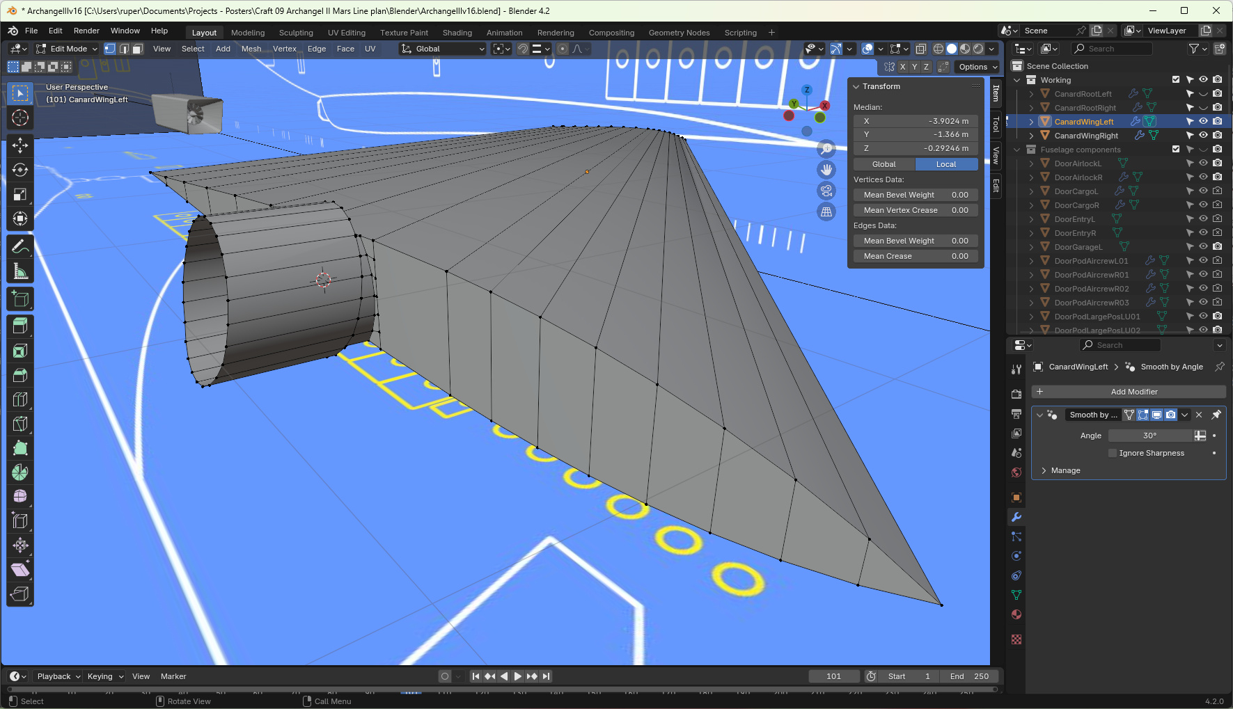
Task: Select the Rip Region tool
Action: pyautogui.click(x=20, y=594)
